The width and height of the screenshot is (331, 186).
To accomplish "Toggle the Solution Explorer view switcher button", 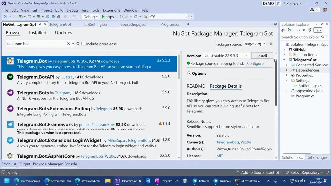I will coord(318,30).
